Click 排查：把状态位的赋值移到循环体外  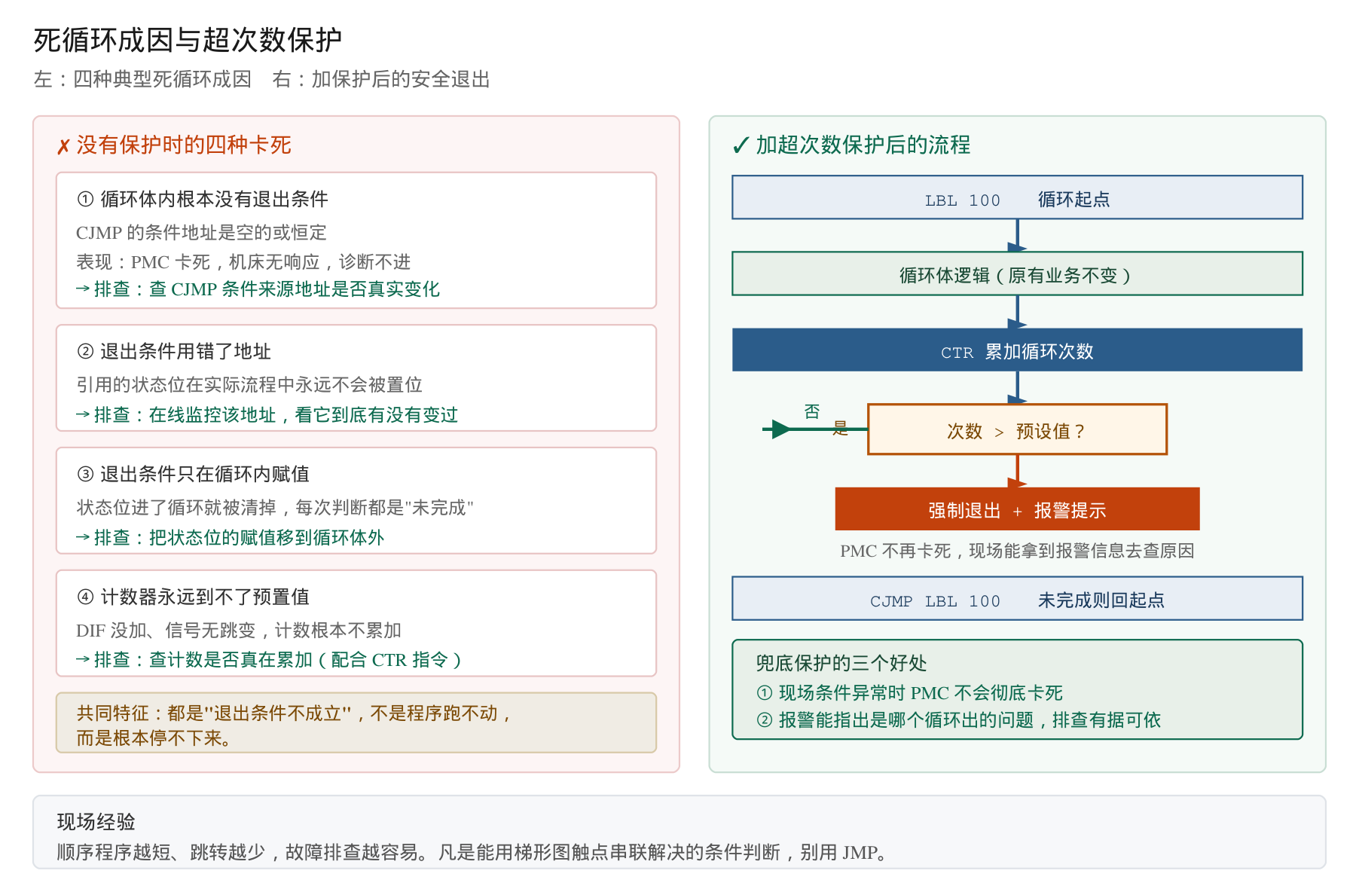pos(230,537)
